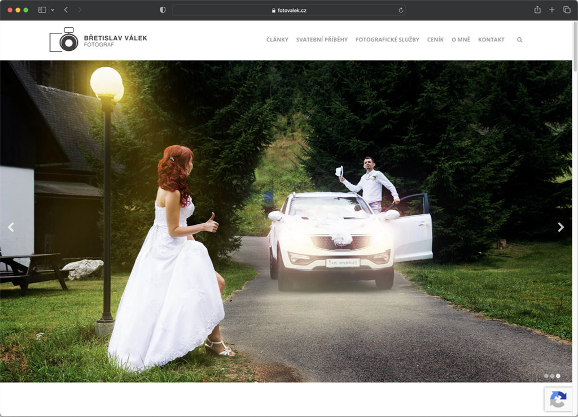Expand the sidebar dropdown chevron
Viewport: 578px width, 417px height.
tap(52, 10)
